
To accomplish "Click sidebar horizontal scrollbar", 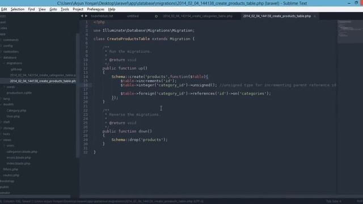I will (35, 197).
